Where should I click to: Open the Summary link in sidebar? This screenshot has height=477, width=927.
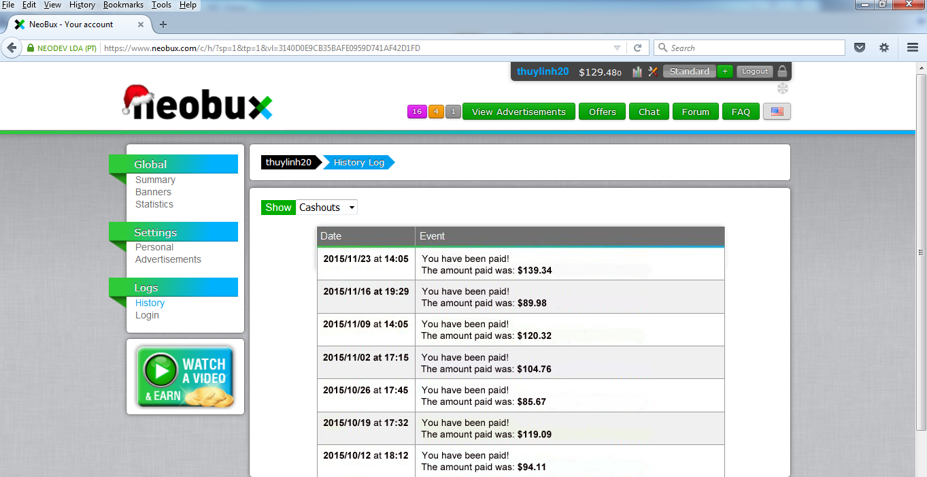[x=155, y=180]
